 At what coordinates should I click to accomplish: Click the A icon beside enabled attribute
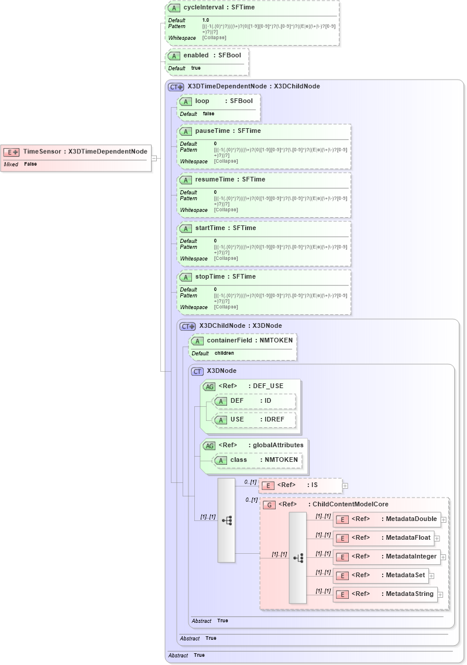[174, 56]
